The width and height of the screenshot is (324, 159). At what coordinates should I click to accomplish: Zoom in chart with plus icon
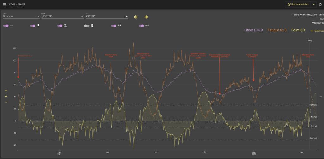[6, 91]
